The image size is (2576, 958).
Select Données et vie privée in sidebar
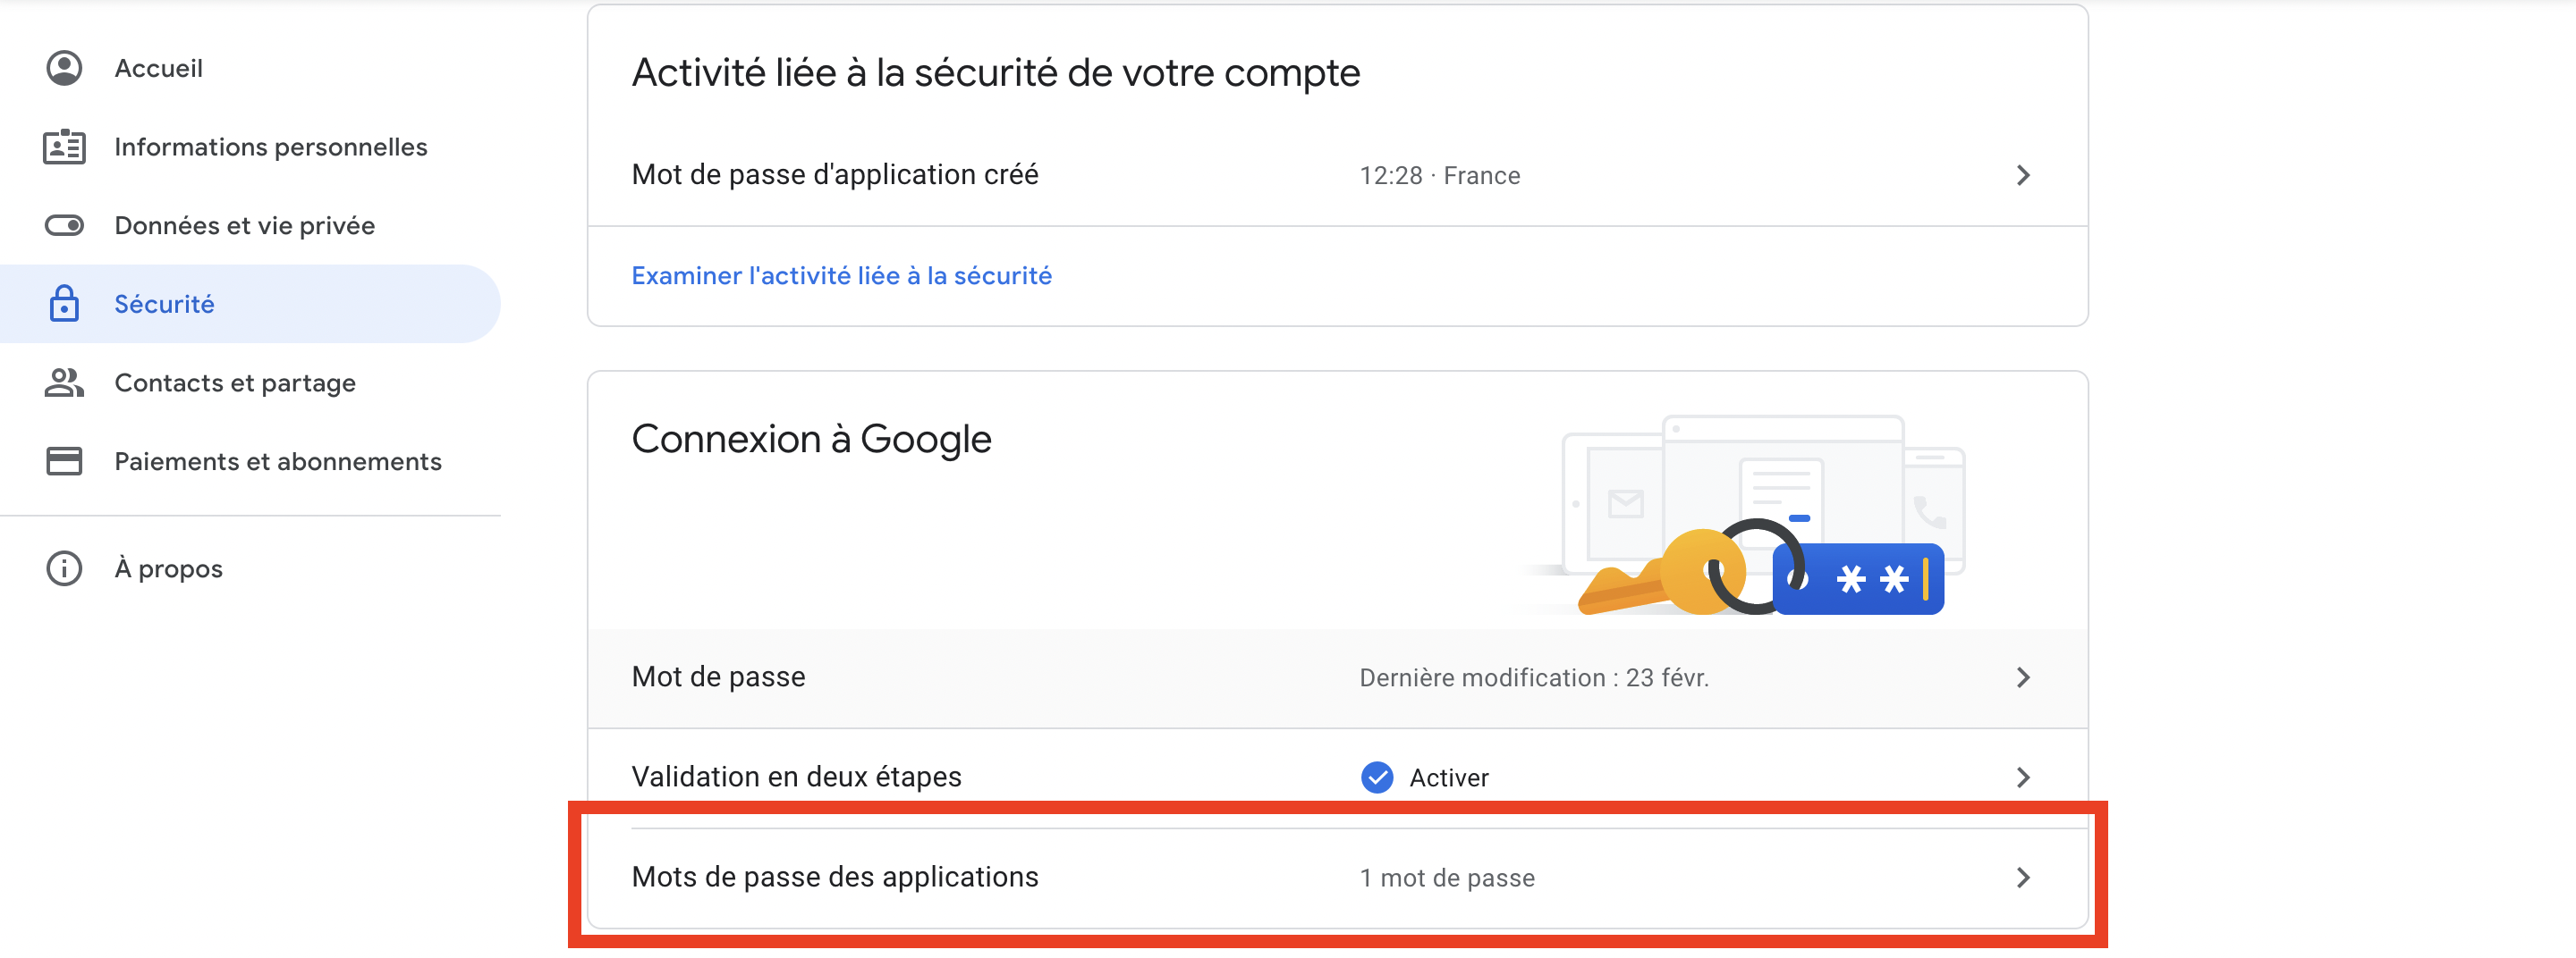point(245,226)
